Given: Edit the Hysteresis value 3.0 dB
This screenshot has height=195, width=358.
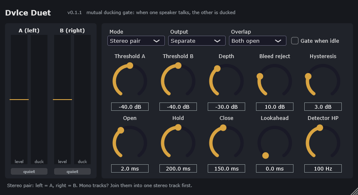Looking at the screenshot, I should point(323,107).
